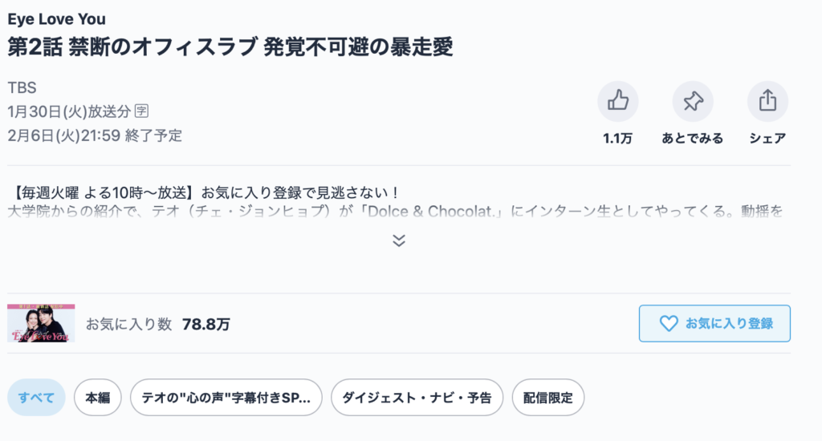The height and width of the screenshot is (441, 822).
Task: Select the すべて filter chip
Action: pyautogui.click(x=36, y=398)
